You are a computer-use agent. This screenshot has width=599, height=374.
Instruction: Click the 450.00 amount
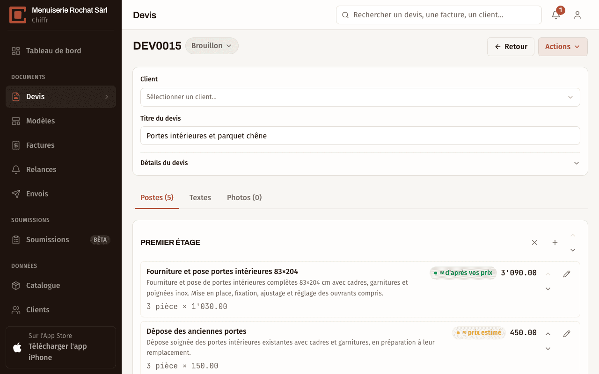(523, 333)
